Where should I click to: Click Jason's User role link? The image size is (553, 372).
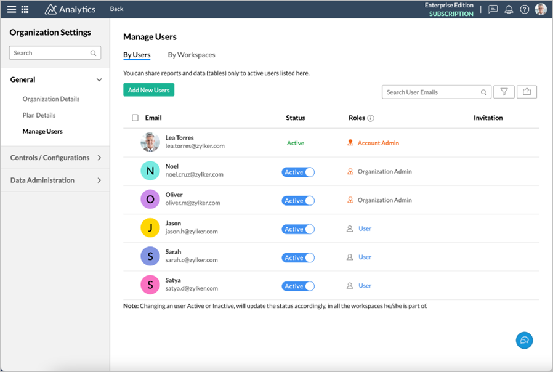(x=365, y=228)
